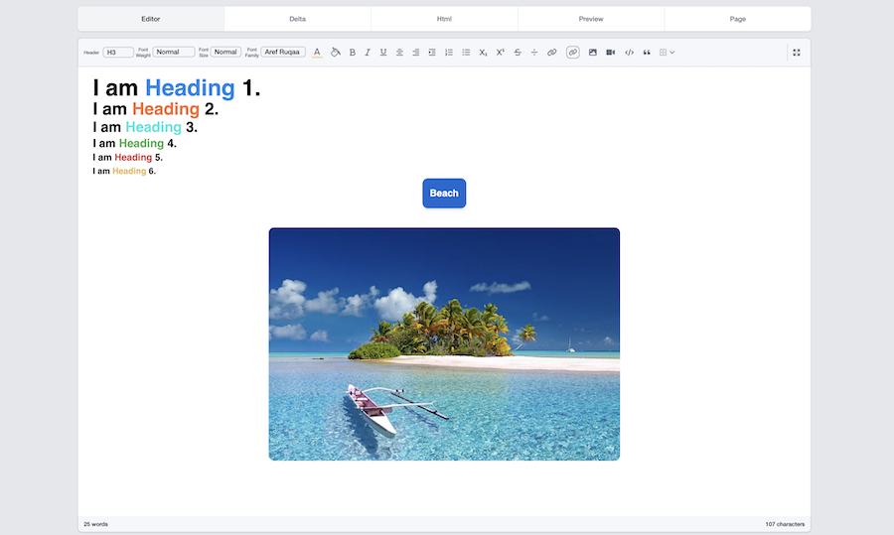Enter fullscreen with the expand icon
Screen dimensions: 894x535
(x=797, y=53)
